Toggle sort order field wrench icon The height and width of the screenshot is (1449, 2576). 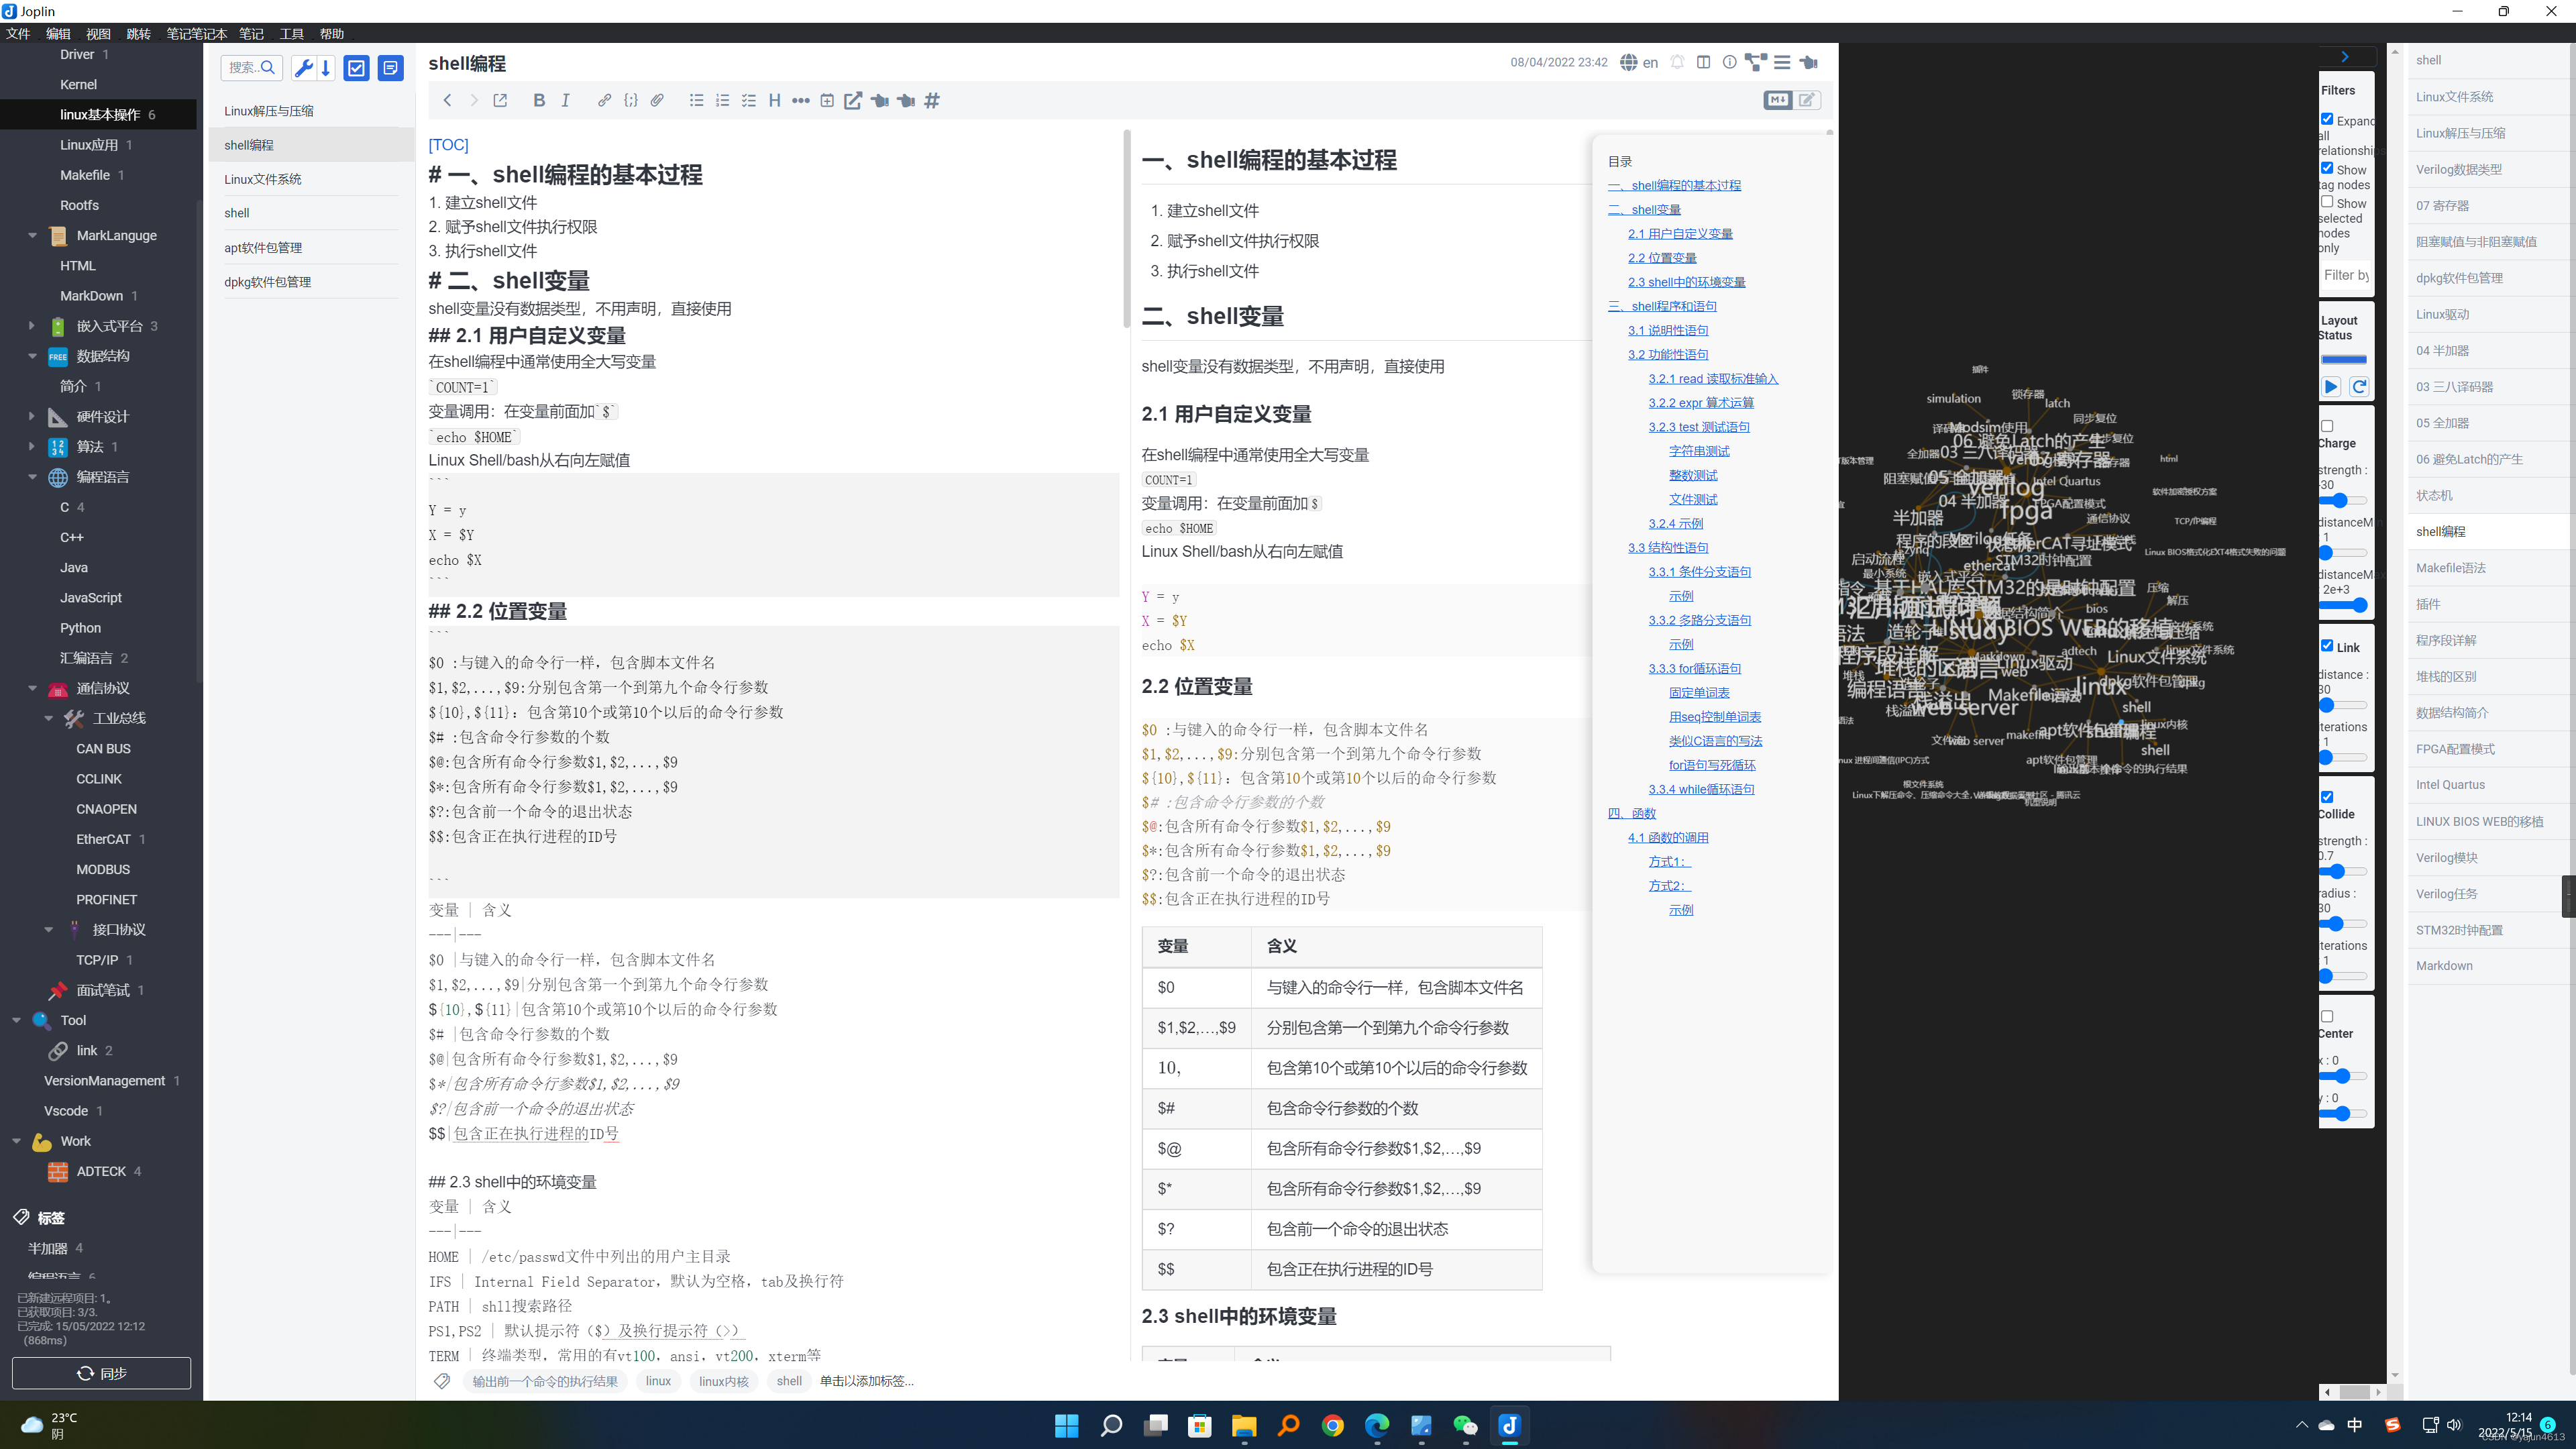click(304, 68)
